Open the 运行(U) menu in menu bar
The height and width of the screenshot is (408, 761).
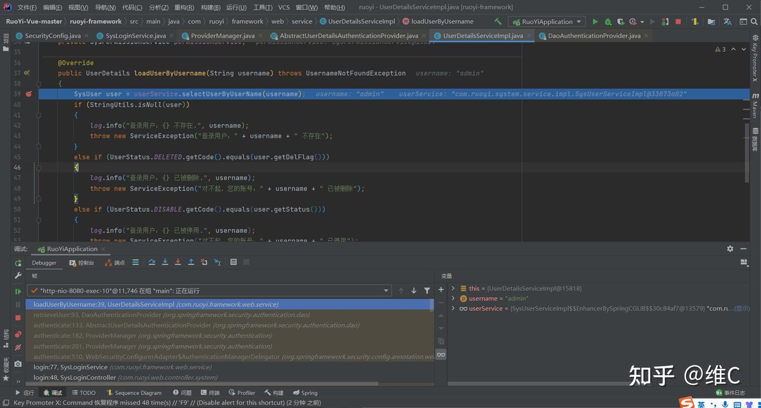236,7
